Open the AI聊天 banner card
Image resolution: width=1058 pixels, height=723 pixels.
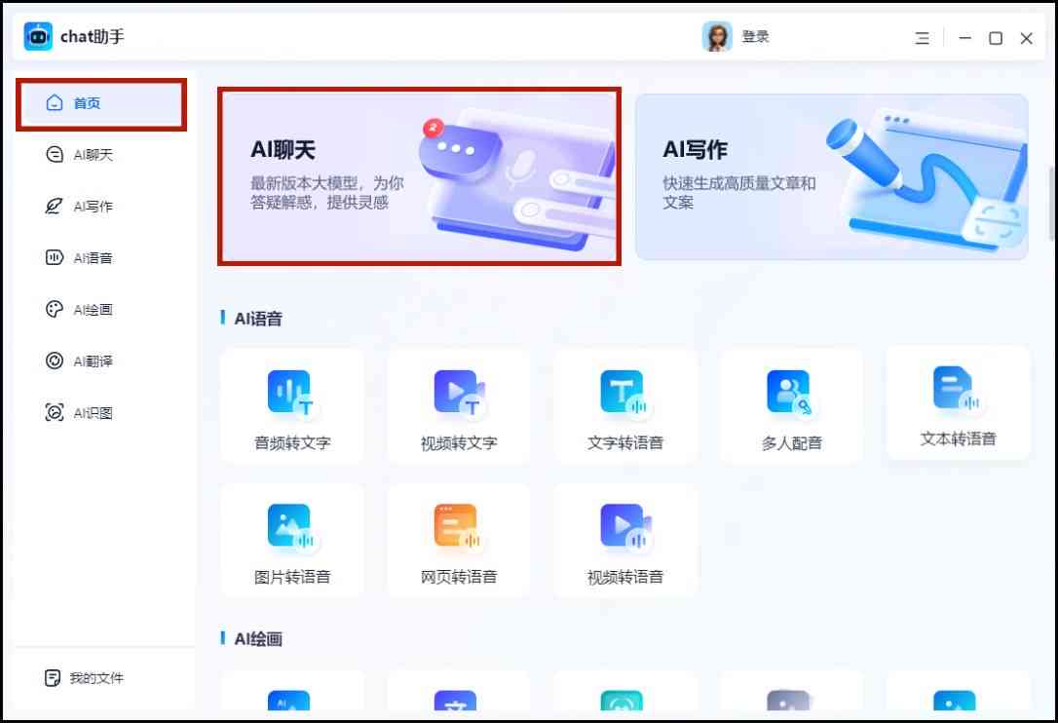(x=419, y=176)
